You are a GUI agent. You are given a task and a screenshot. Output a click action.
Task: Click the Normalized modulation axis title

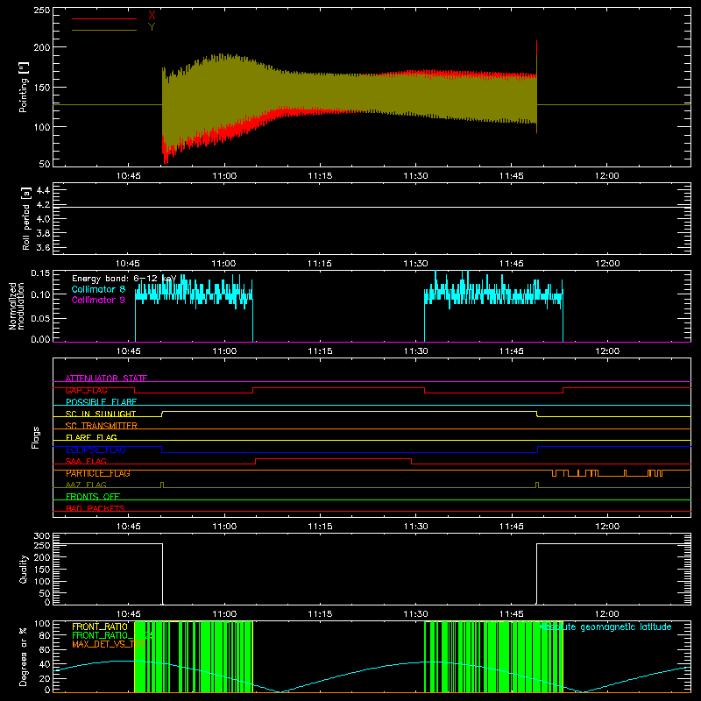click(x=17, y=306)
